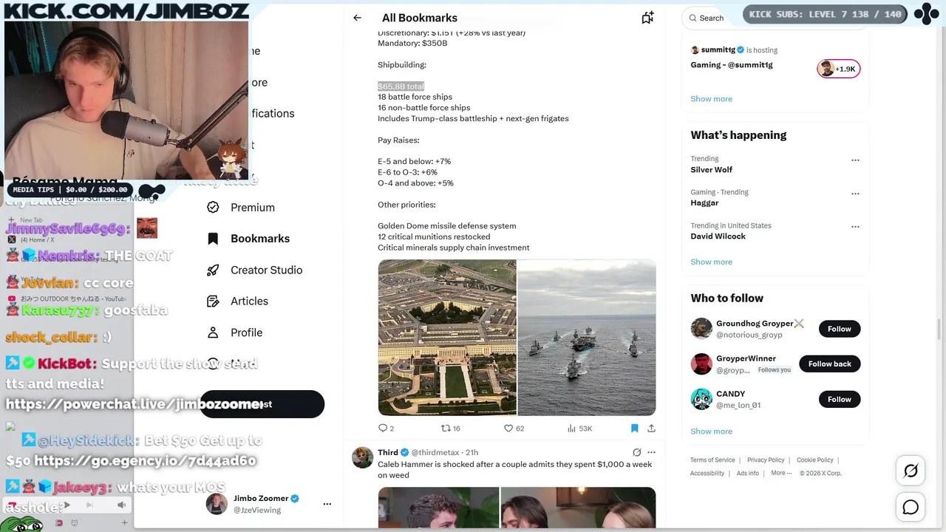Open the add bookmark folder icon
The height and width of the screenshot is (532, 946).
tap(647, 18)
